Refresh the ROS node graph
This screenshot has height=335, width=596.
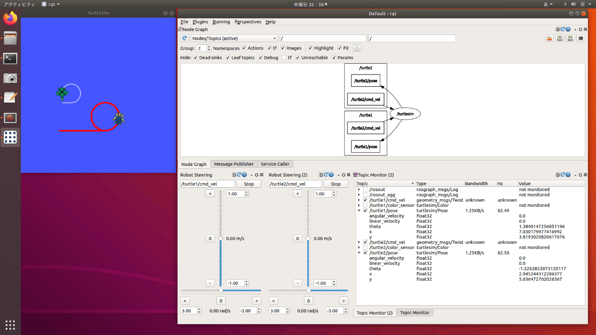(185, 38)
